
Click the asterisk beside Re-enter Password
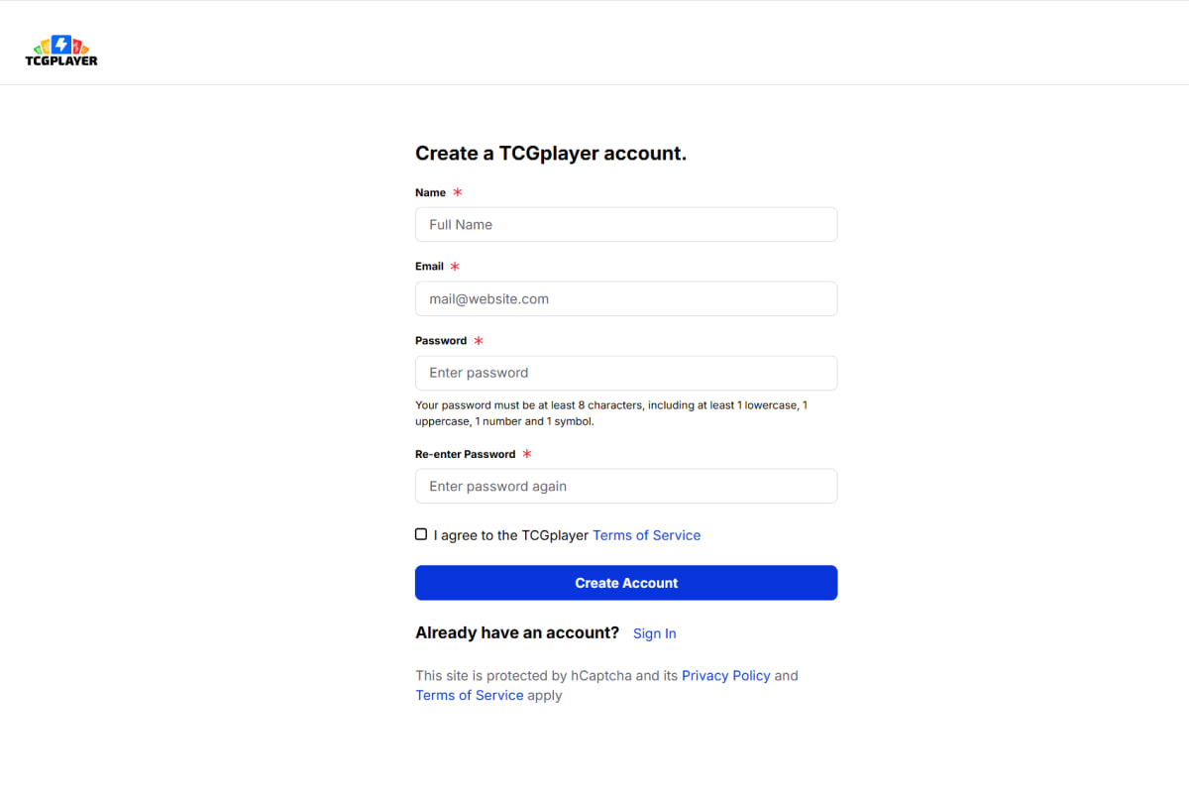(x=527, y=454)
